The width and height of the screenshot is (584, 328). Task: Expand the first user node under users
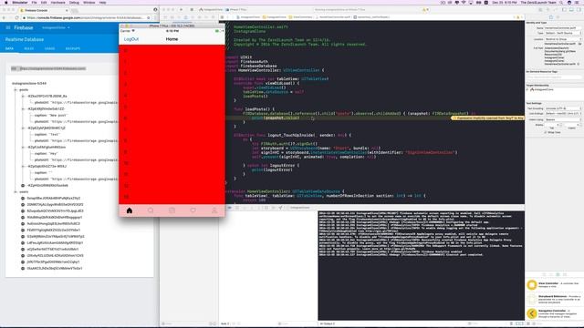(x=23, y=199)
